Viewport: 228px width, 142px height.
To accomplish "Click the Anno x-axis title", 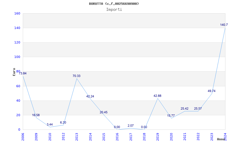I will [221, 139].
